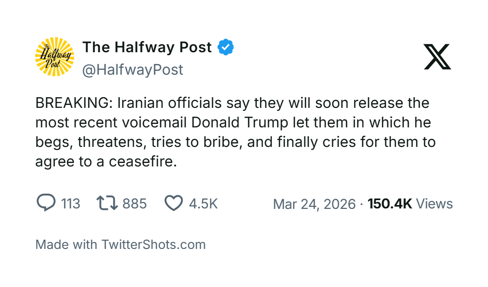
Task: Click the X logo in the corner
Action: (x=437, y=57)
